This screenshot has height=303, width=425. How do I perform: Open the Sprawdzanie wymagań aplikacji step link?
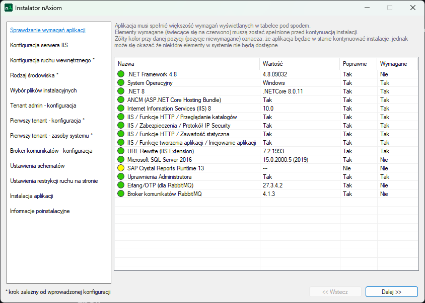click(48, 30)
